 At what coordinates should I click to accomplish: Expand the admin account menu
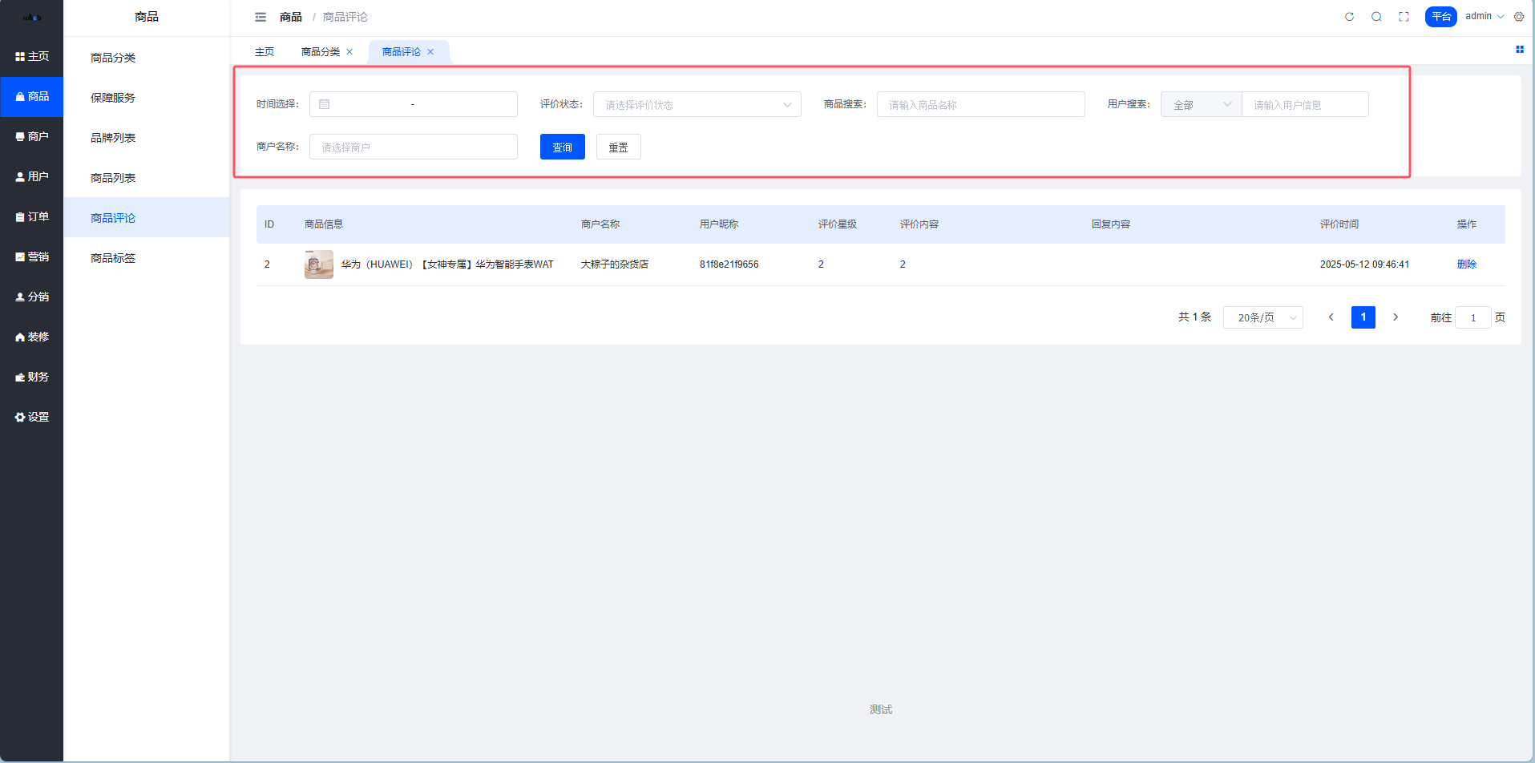point(1484,17)
